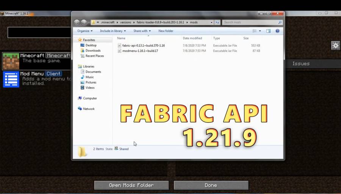Screen dimensions: 341x194
Task: Click the Mod Menu list icon
Action: 11,79
